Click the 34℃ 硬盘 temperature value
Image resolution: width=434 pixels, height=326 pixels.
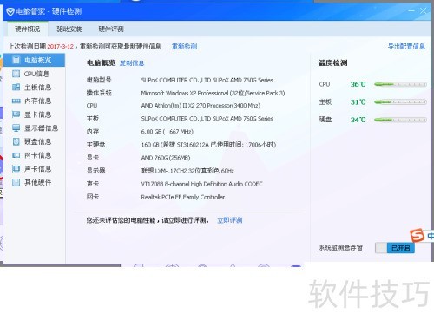pyautogui.click(x=358, y=120)
